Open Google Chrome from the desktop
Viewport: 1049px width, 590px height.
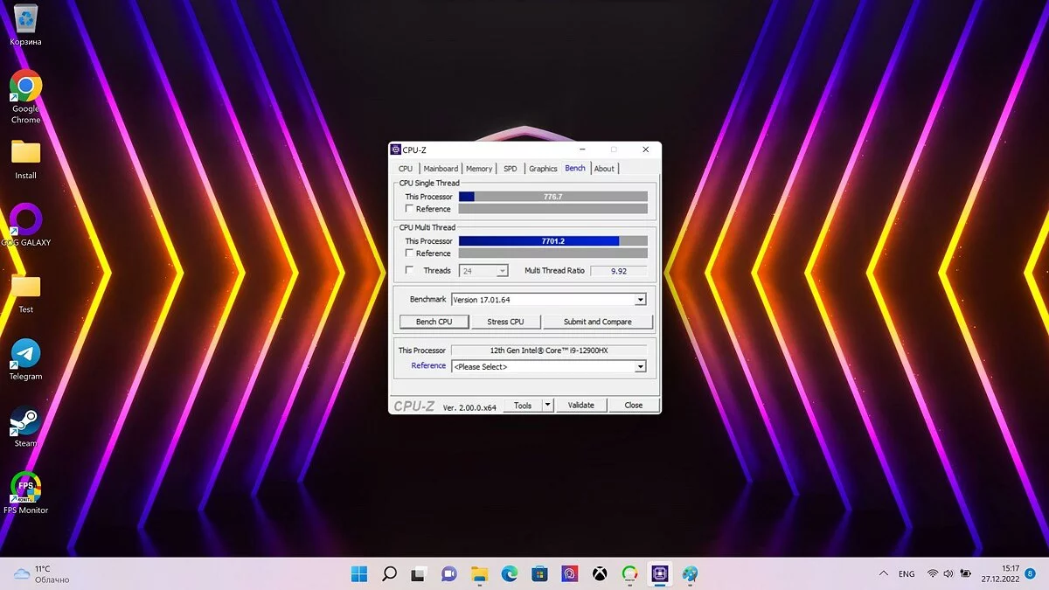[25, 87]
